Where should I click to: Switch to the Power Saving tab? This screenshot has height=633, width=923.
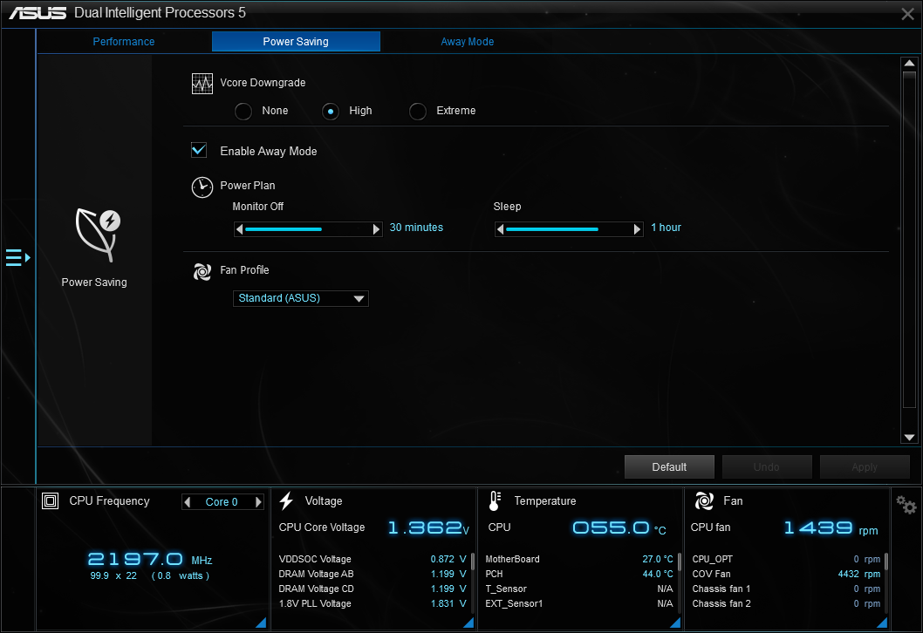coord(296,42)
